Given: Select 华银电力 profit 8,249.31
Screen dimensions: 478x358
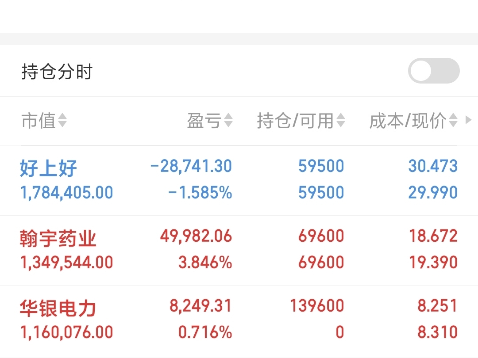Looking at the screenshot, I should tap(200, 306).
